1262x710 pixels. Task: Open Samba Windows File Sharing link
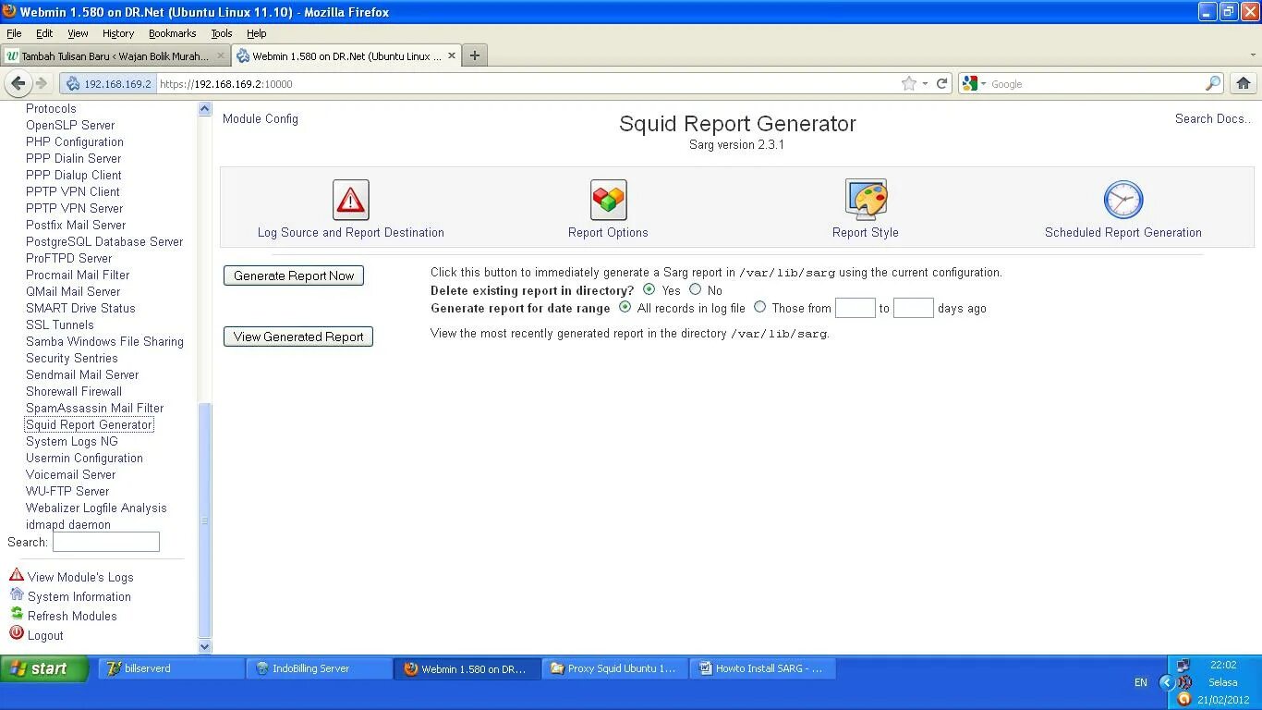pyautogui.click(x=104, y=342)
